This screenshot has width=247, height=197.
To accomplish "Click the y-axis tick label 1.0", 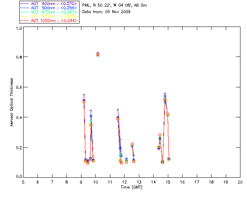I will (19, 28).
